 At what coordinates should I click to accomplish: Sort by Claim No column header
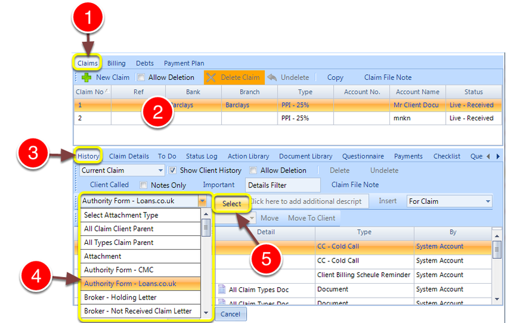tap(93, 92)
